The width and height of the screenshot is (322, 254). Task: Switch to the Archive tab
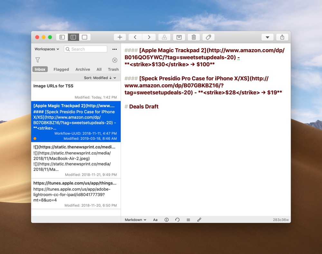tap(82, 70)
